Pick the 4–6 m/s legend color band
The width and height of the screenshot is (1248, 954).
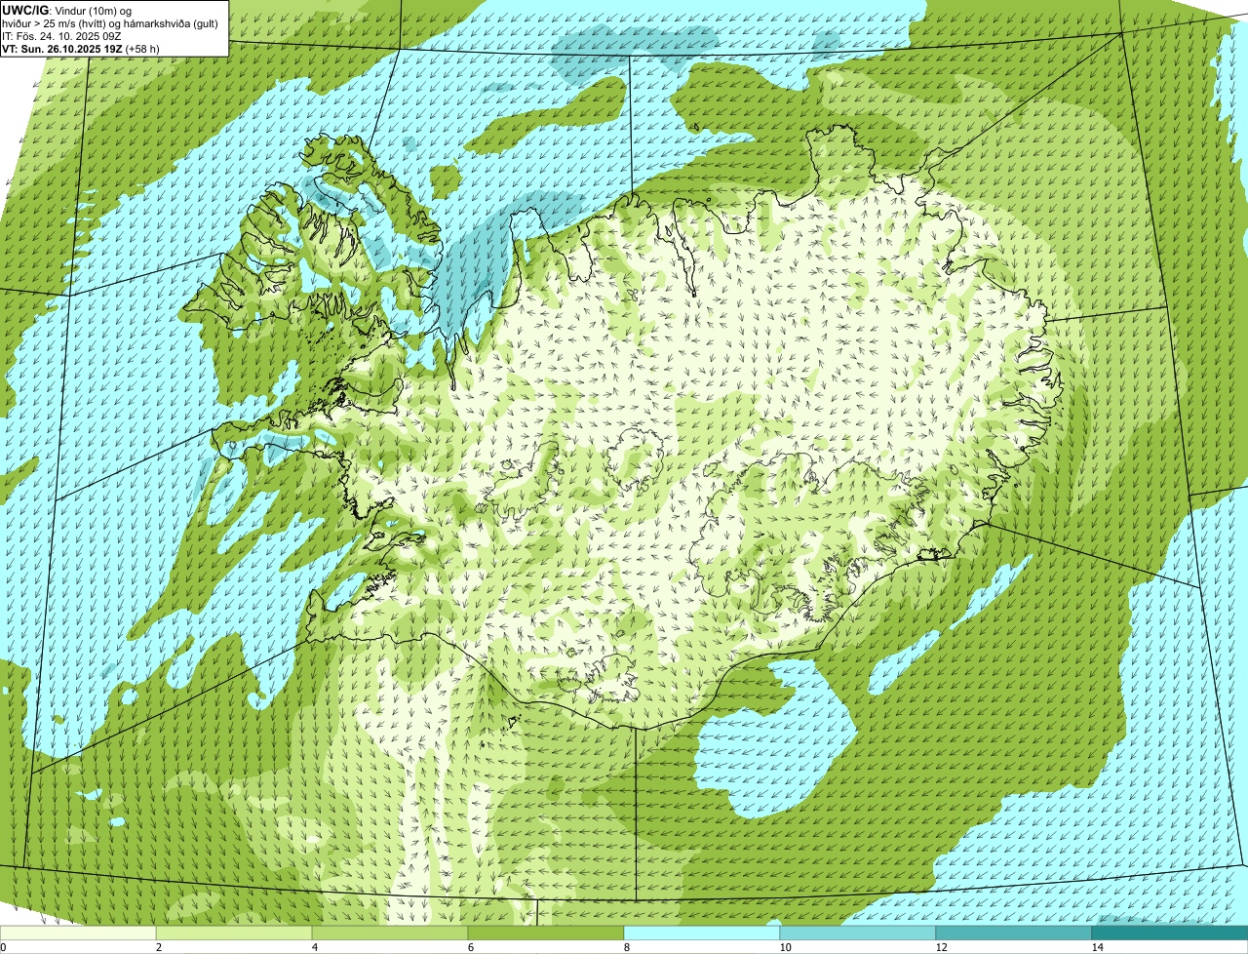coord(390,933)
